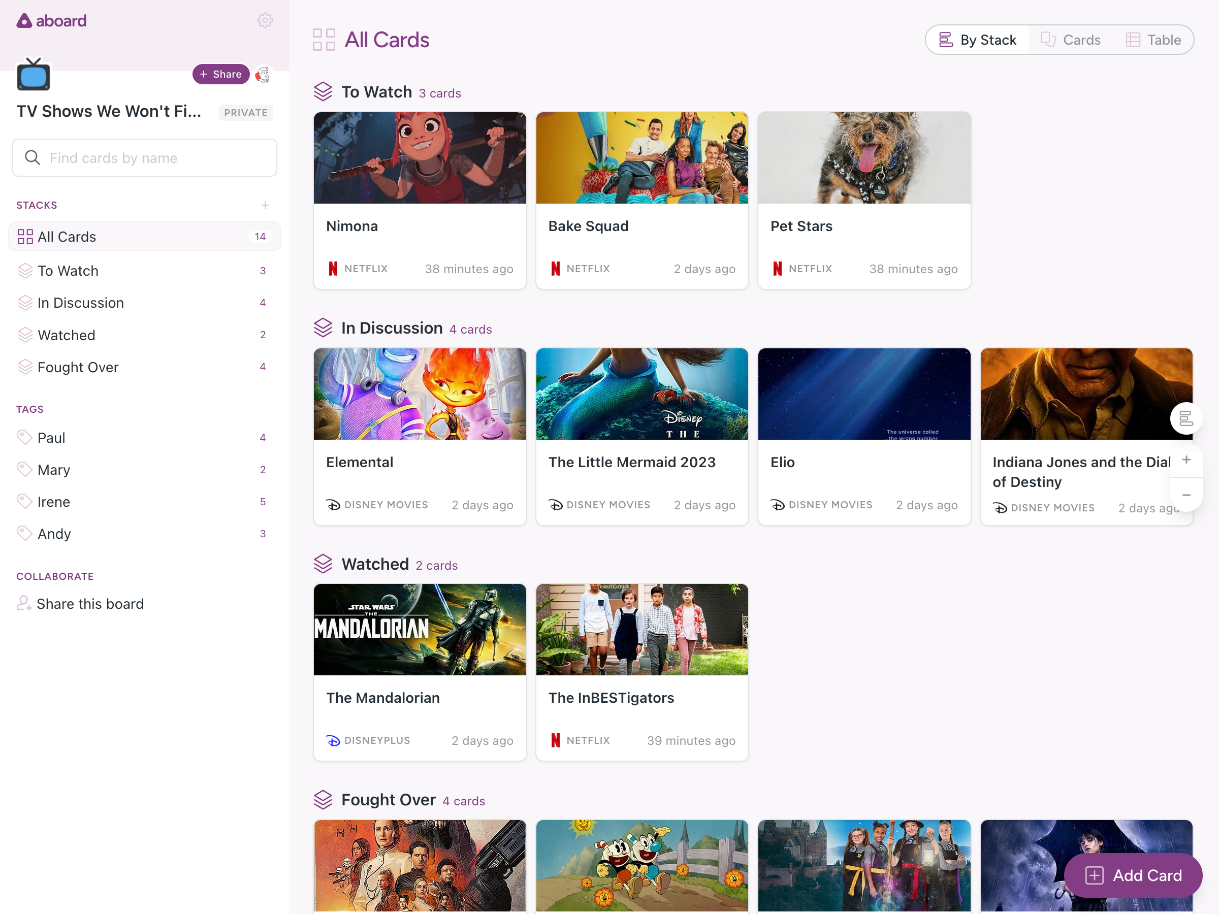Click the search magnifier icon
Viewport: 1219px width, 914px height.
[33, 157]
